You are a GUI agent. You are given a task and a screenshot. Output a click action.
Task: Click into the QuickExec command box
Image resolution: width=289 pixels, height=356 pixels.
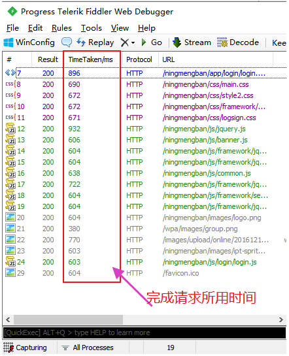[144, 332]
